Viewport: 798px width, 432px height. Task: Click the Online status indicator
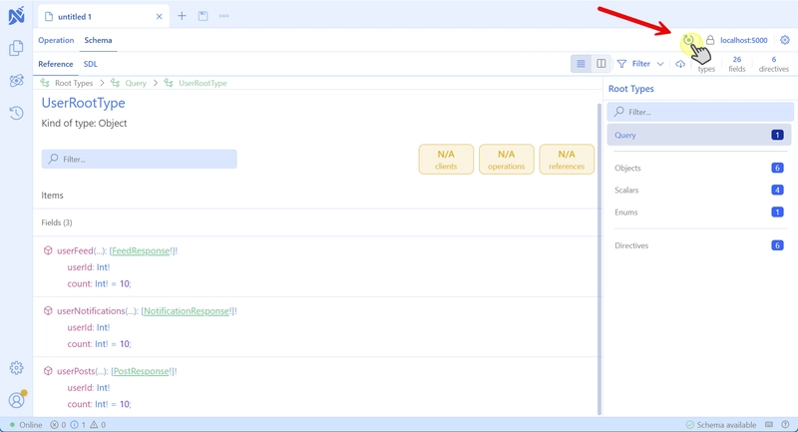[x=26, y=425]
